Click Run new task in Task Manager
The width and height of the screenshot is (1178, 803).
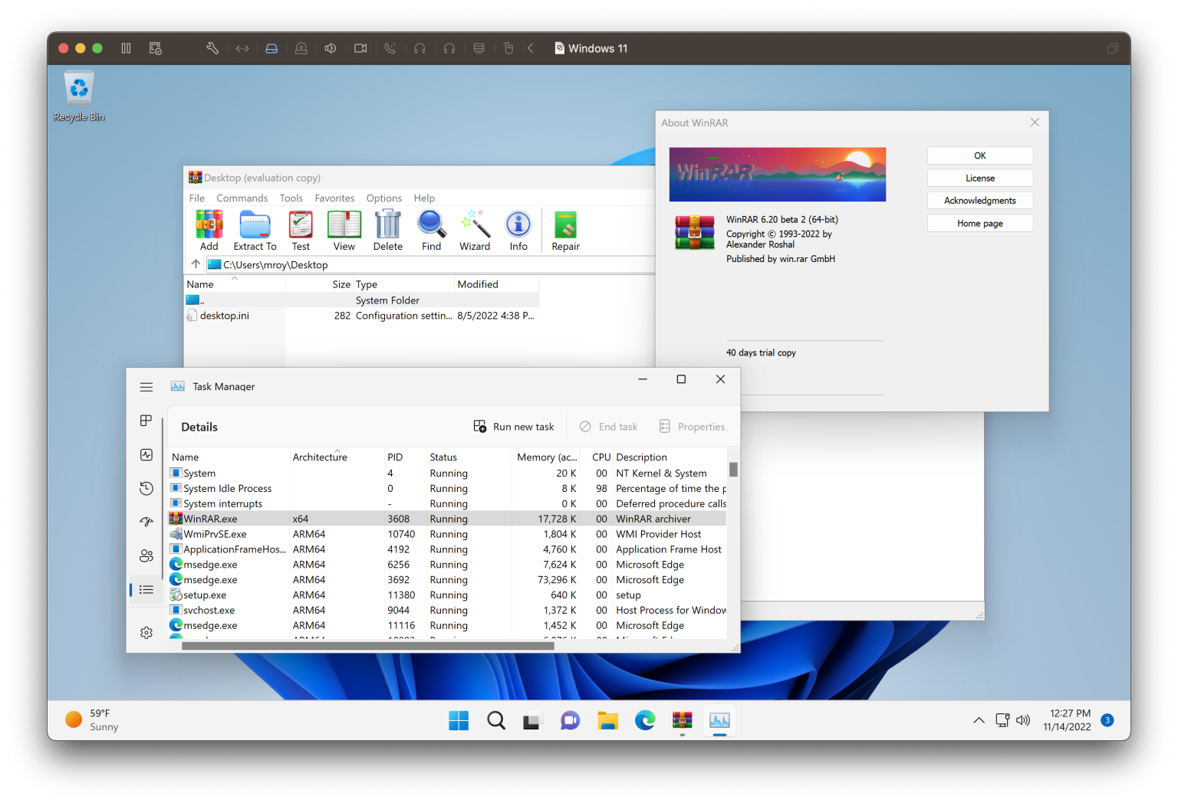click(513, 426)
